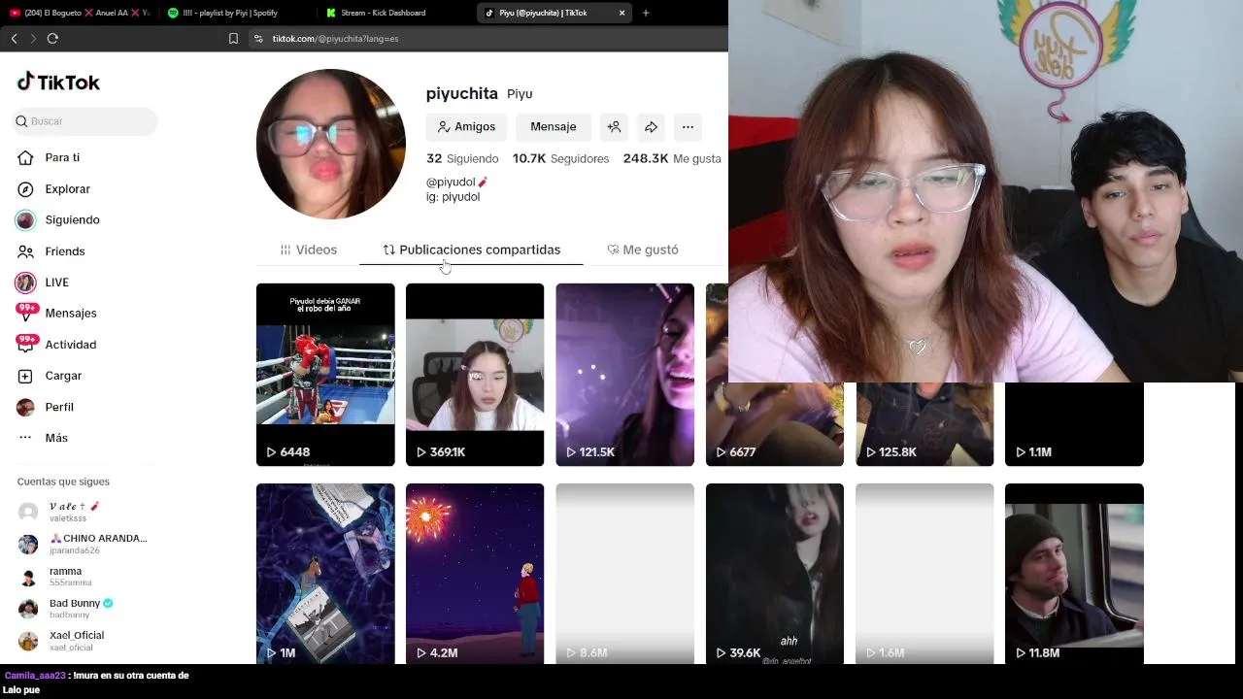Select the Publicaciones compartidas tab
This screenshot has width=1243, height=699.
(x=471, y=250)
